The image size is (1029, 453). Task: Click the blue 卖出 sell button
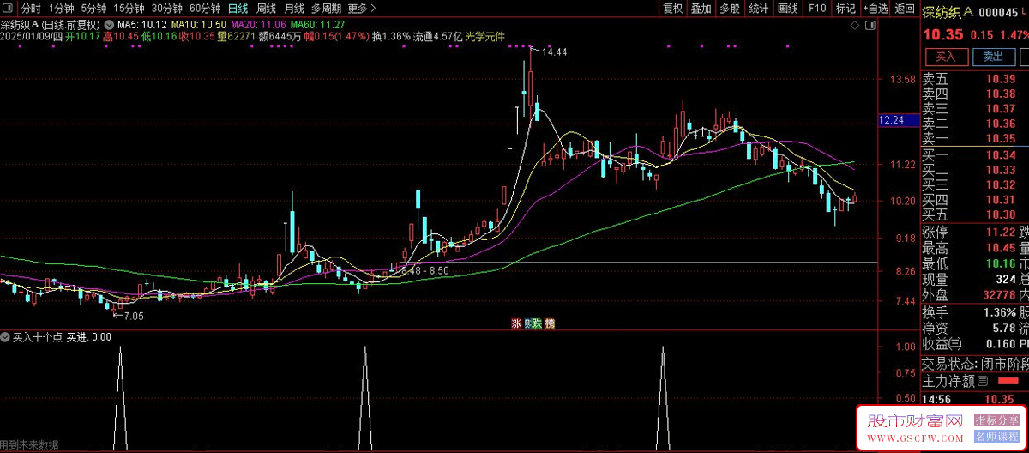pyautogui.click(x=993, y=57)
